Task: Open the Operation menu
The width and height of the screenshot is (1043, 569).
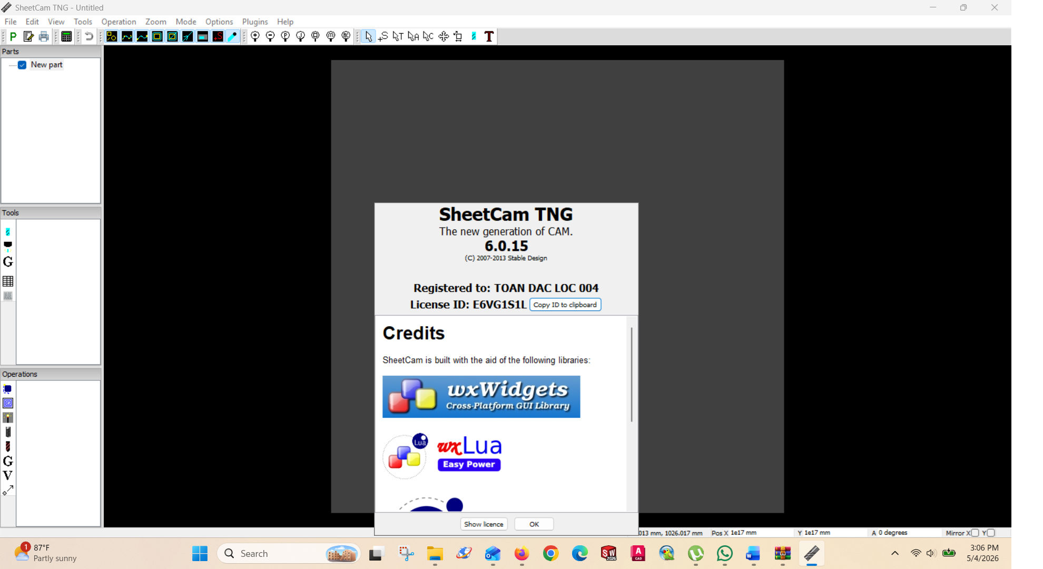Action: (119, 22)
